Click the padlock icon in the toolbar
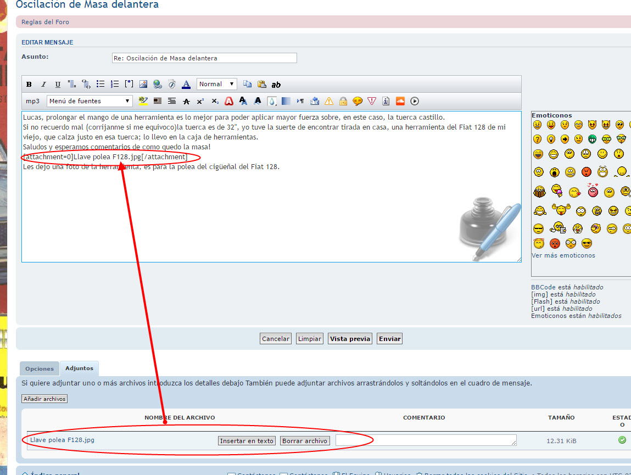The image size is (631, 475). (343, 101)
